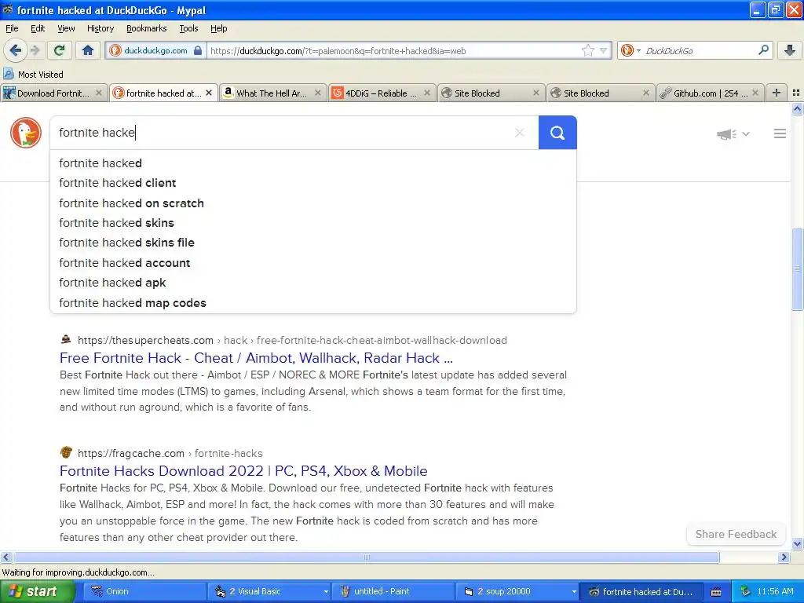Click the on-screen keyboard tray icon
The width and height of the screenshot is (804, 603).
click(x=716, y=592)
